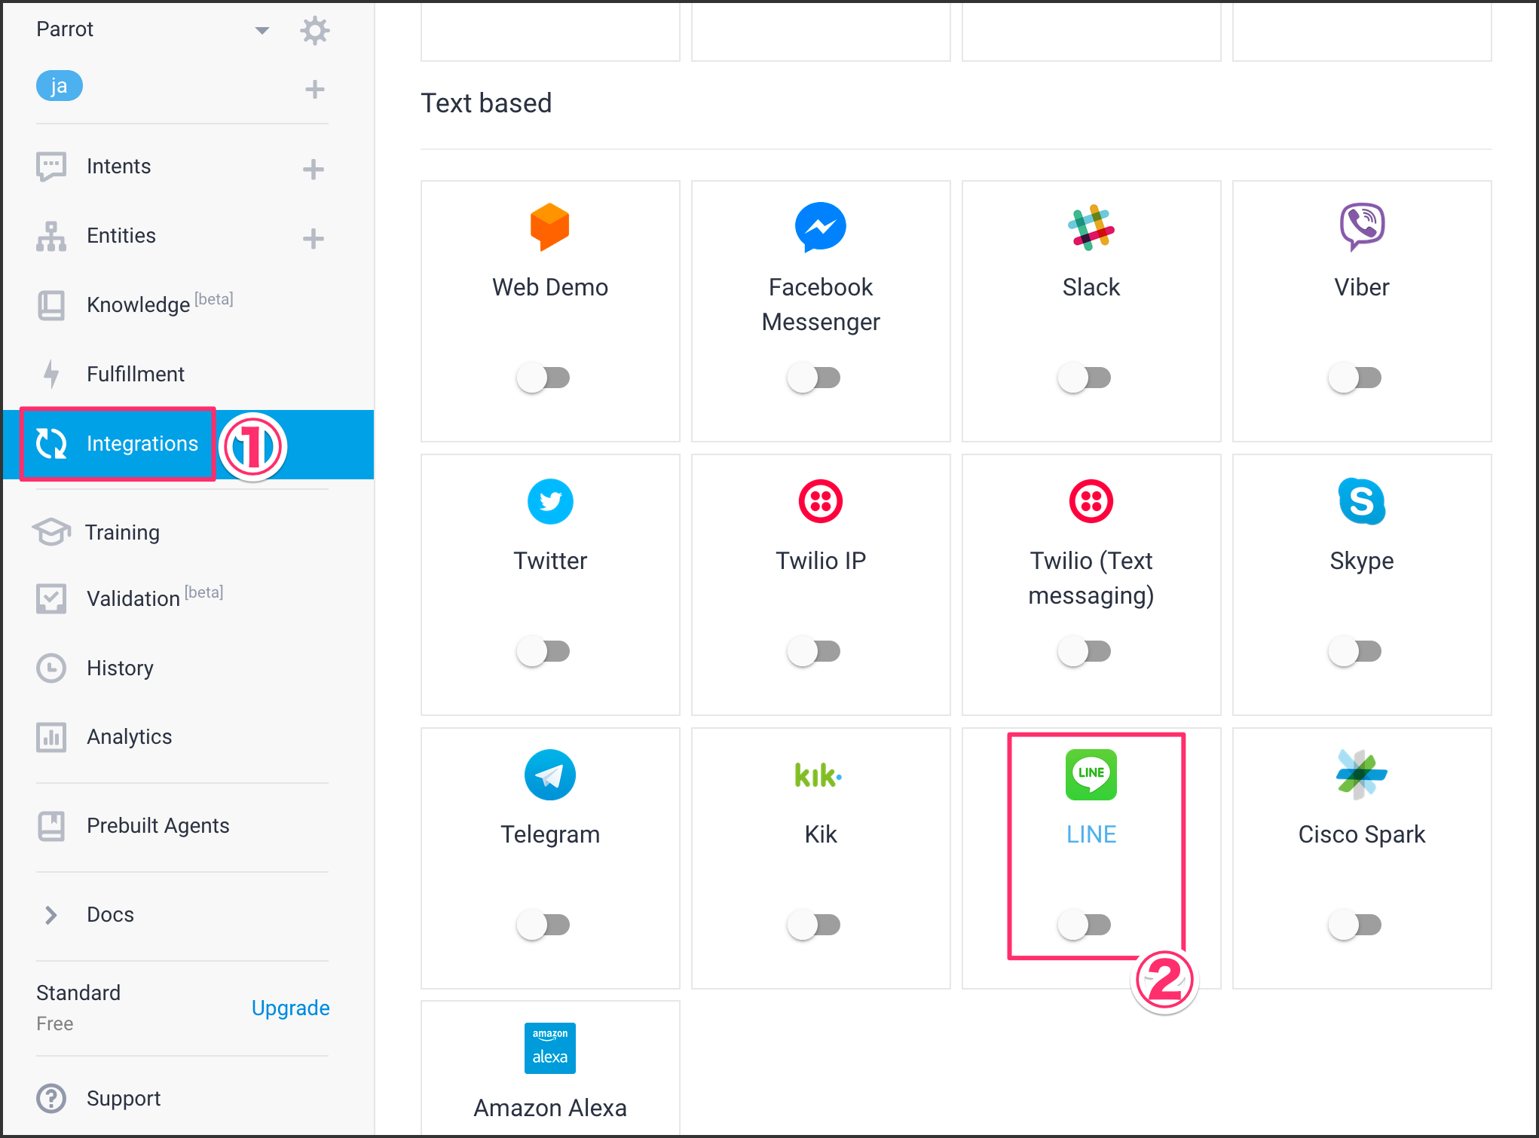The image size is (1539, 1138).
Task: Enable the LINE integration toggle
Action: click(x=1085, y=924)
